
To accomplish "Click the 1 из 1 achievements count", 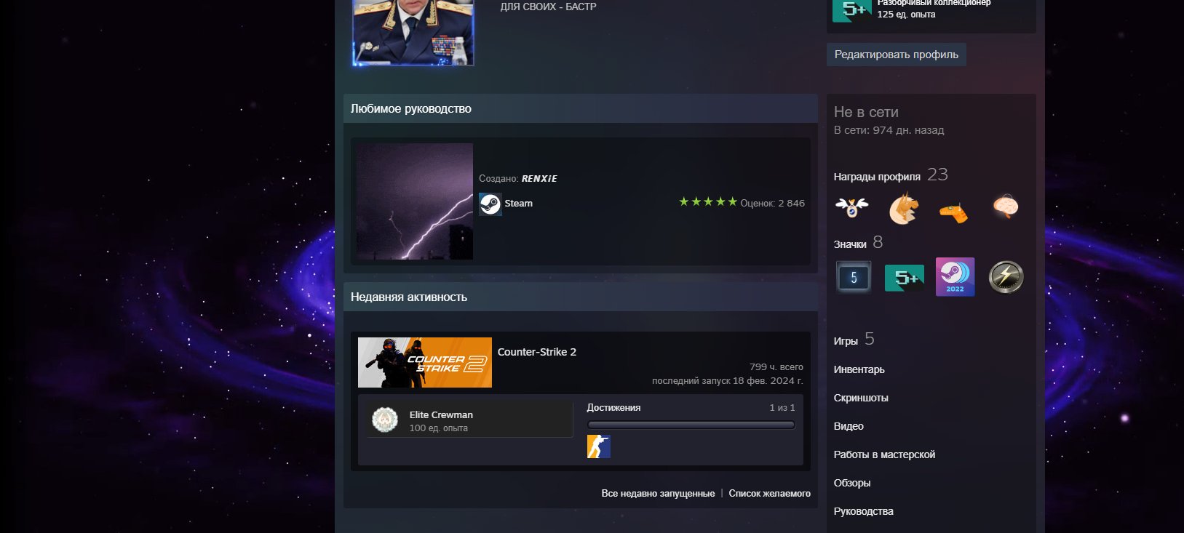I will pyautogui.click(x=782, y=408).
